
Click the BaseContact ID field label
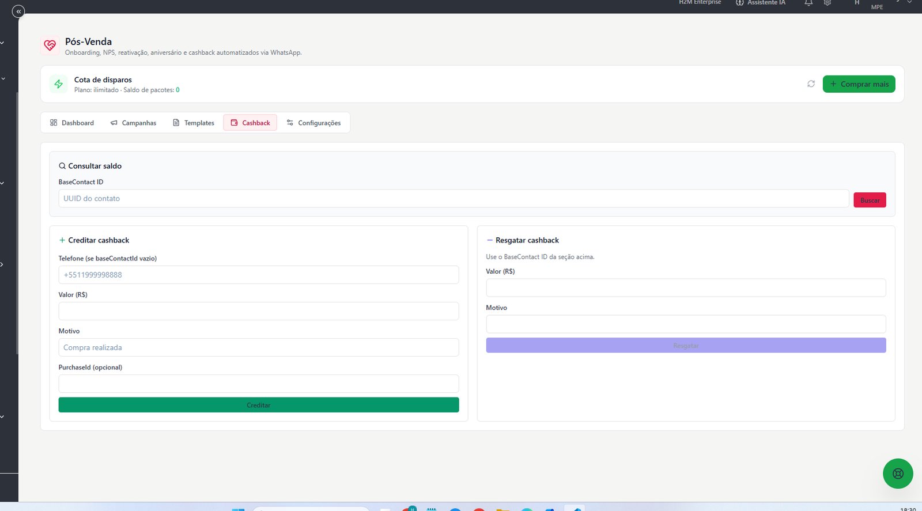coord(81,182)
